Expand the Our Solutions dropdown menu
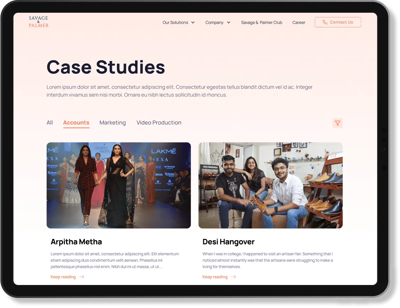Screen dimensions: 400x308 point(176,22)
